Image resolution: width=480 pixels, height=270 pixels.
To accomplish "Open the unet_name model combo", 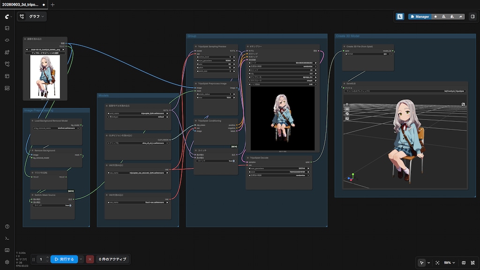I will [138, 113].
